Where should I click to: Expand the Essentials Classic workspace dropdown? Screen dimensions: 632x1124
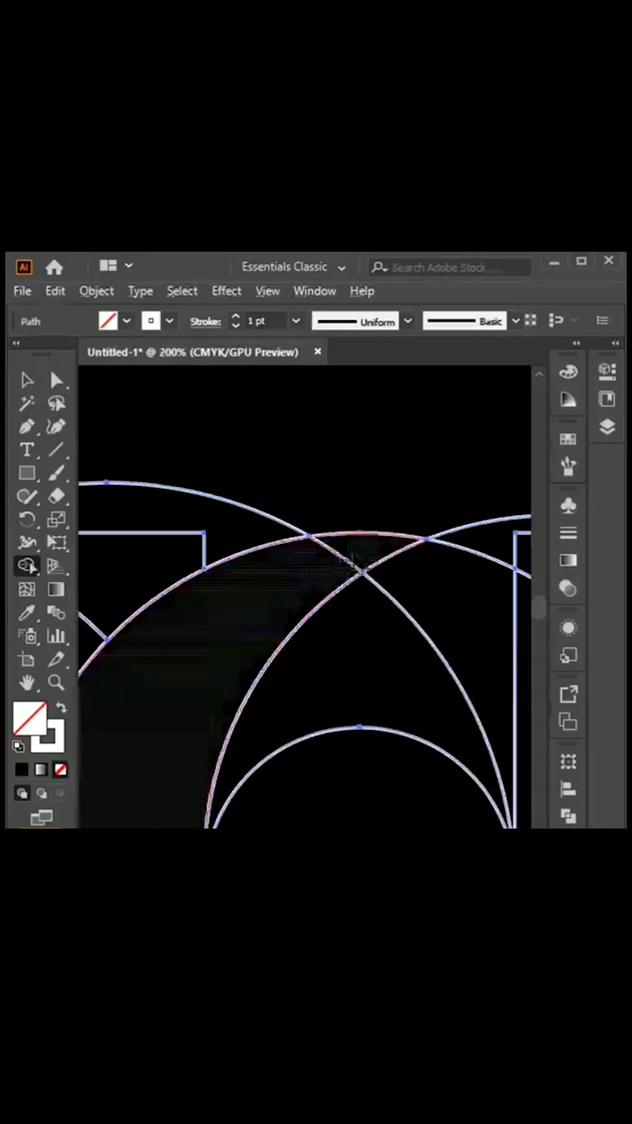coord(342,268)
